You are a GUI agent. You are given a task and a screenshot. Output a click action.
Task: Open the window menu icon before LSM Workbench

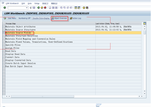click(3, 3)
